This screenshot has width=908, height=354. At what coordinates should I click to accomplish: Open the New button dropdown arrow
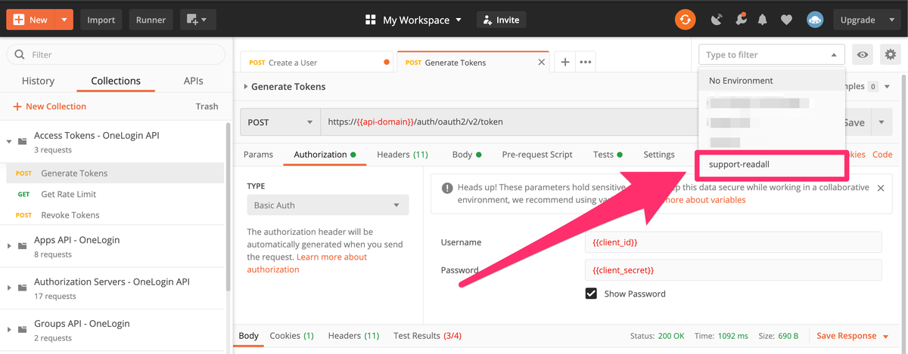coord(64,20)
